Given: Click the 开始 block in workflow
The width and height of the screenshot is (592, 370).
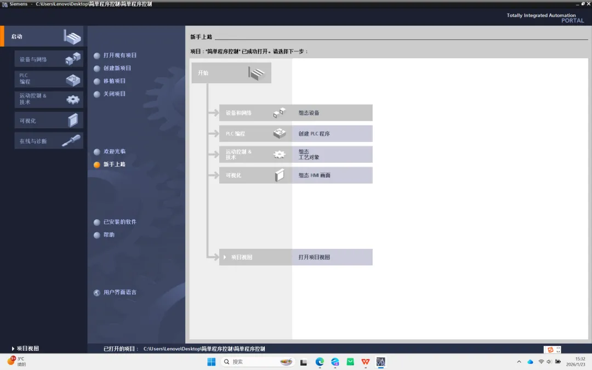Looking at the screenshot, I should pos(231,73).
